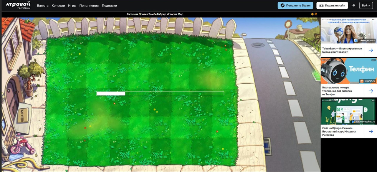This screenshot has height=172, width=377.
Task: Click the orange diamond coin counter icon
Action: click(312, 14)
